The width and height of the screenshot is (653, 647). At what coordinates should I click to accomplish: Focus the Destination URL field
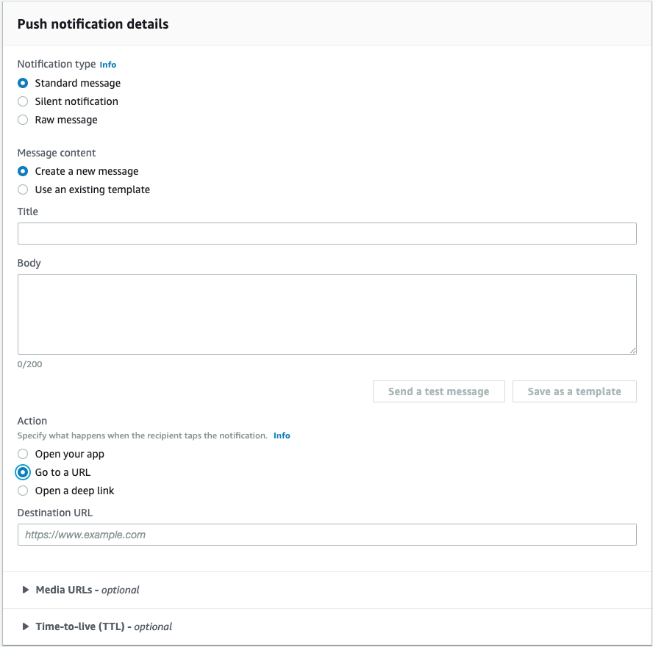coord(326,535)
